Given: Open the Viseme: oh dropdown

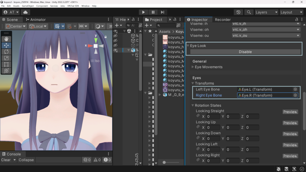Looking at the screenshot, I should point(266,30).
